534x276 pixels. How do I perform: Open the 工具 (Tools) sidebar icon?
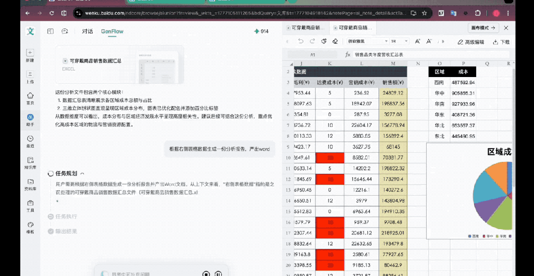[x=30, y=203]
